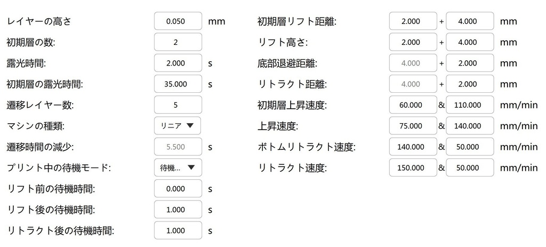This screenshot has height=247, width=546.
Task: Click the second 上昇速度 field
Action: (x=470, y=126)
